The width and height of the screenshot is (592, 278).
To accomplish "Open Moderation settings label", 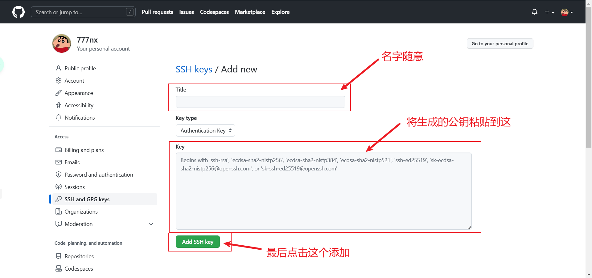I will tap(79, 224).
